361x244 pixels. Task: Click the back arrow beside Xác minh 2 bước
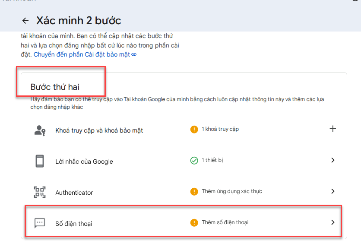pos(25,21)
